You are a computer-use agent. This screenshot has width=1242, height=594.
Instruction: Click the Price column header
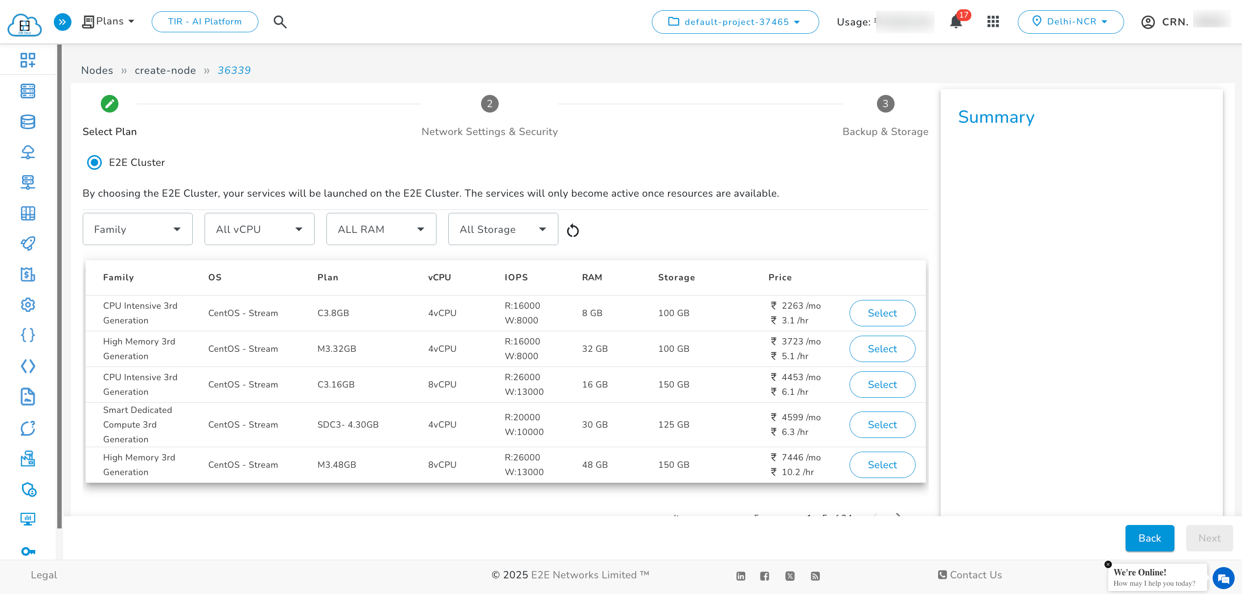click(780, 277)
